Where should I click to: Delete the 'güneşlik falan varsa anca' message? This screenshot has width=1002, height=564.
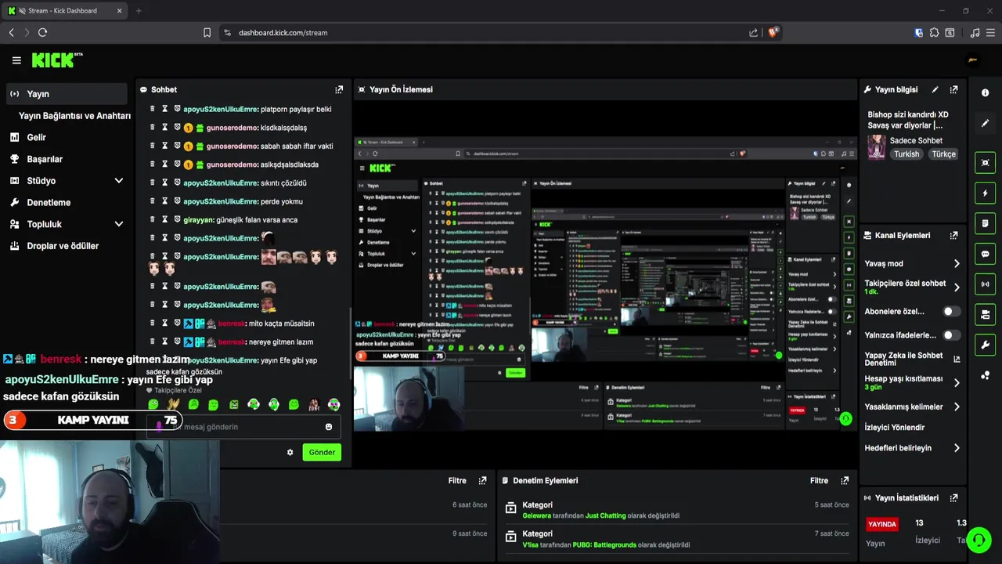click(x=153, y=219)
